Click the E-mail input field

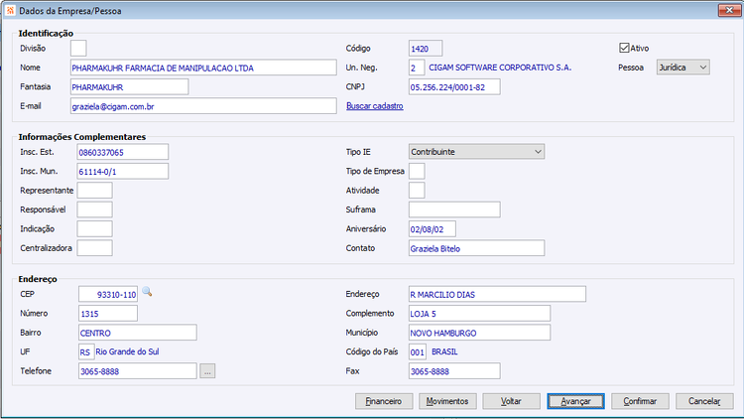click(203, 106)
